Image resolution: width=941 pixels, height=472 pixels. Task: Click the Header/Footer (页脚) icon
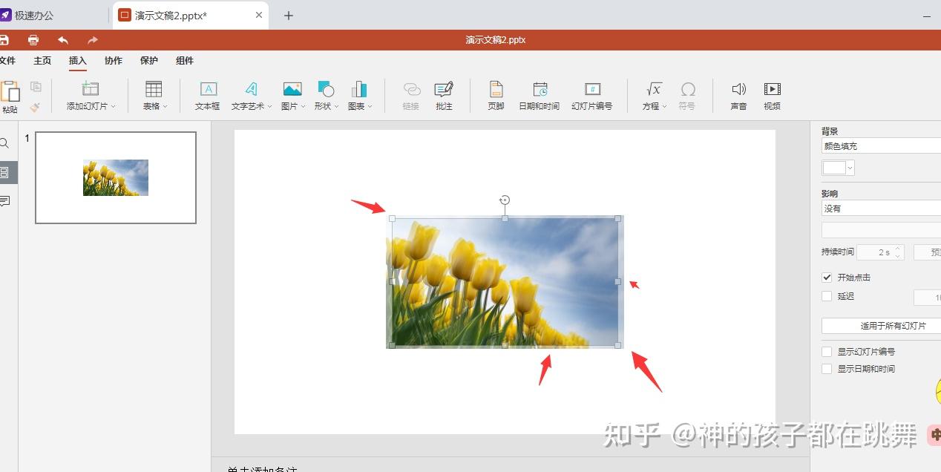[496, 89]
